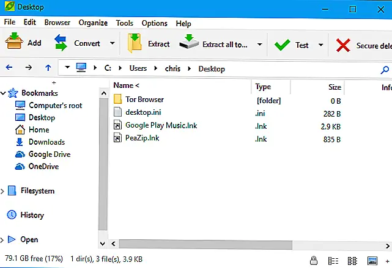
Task: Click the green Test checkmark button
Action: (292, 45)
